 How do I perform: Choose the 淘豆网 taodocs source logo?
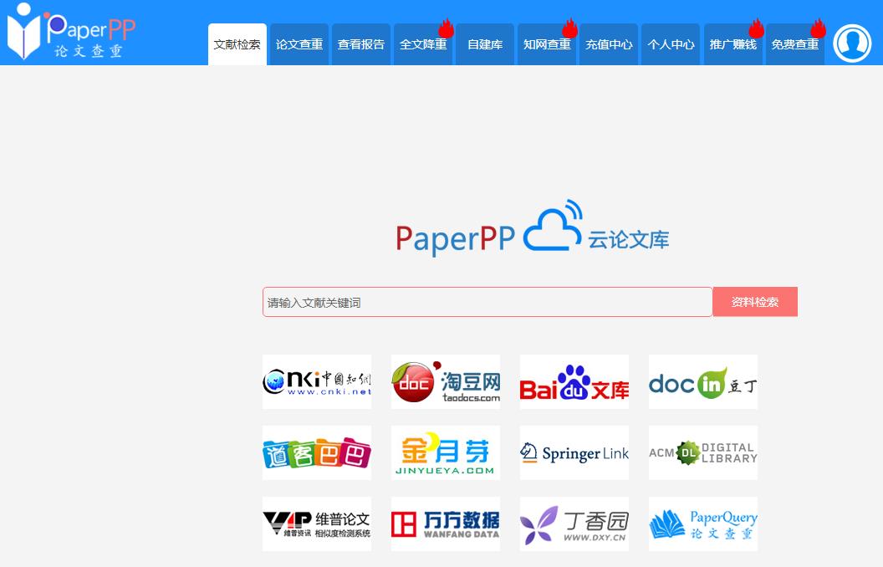point(445,382)
